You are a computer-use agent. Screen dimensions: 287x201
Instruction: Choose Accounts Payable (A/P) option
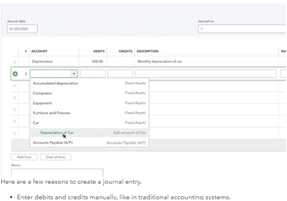[90, 142]
